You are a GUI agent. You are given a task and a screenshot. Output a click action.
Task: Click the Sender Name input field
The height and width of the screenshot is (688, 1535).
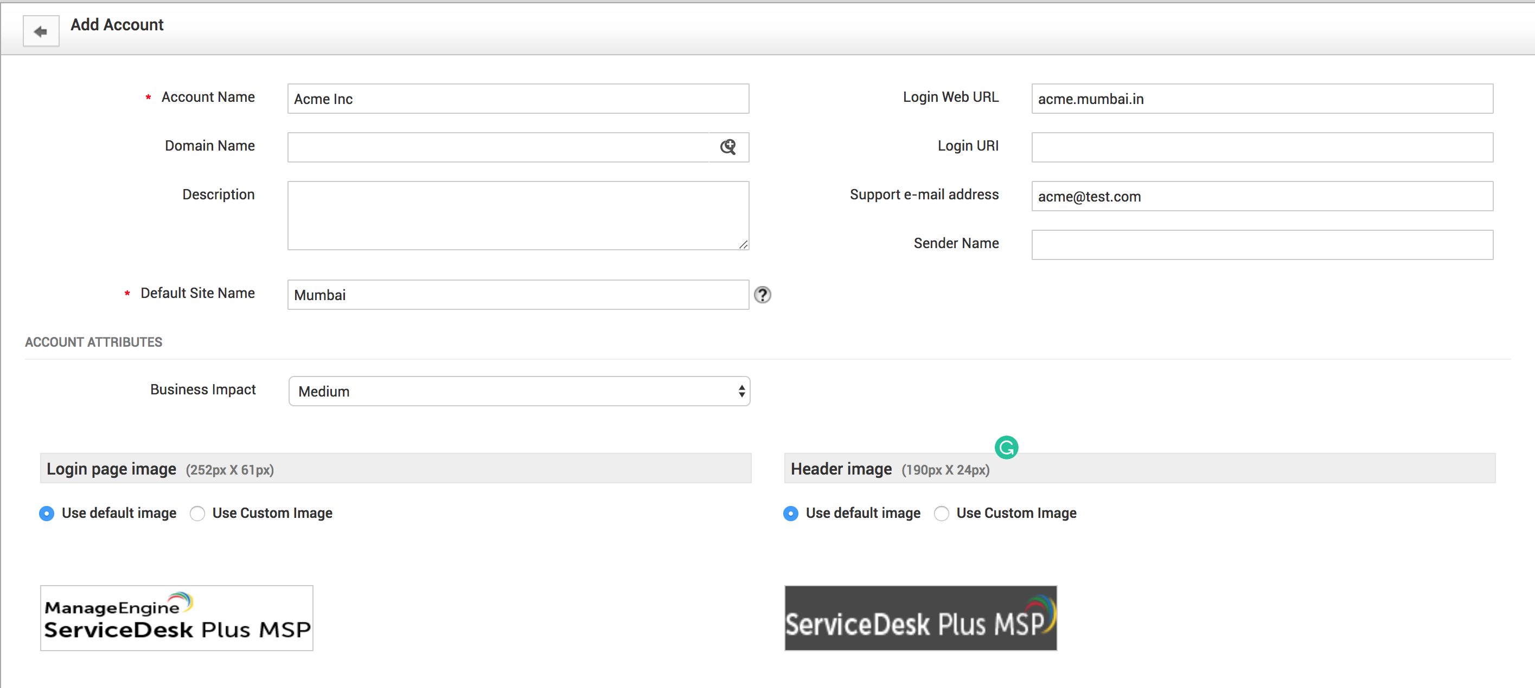[x=1262, y=245]
